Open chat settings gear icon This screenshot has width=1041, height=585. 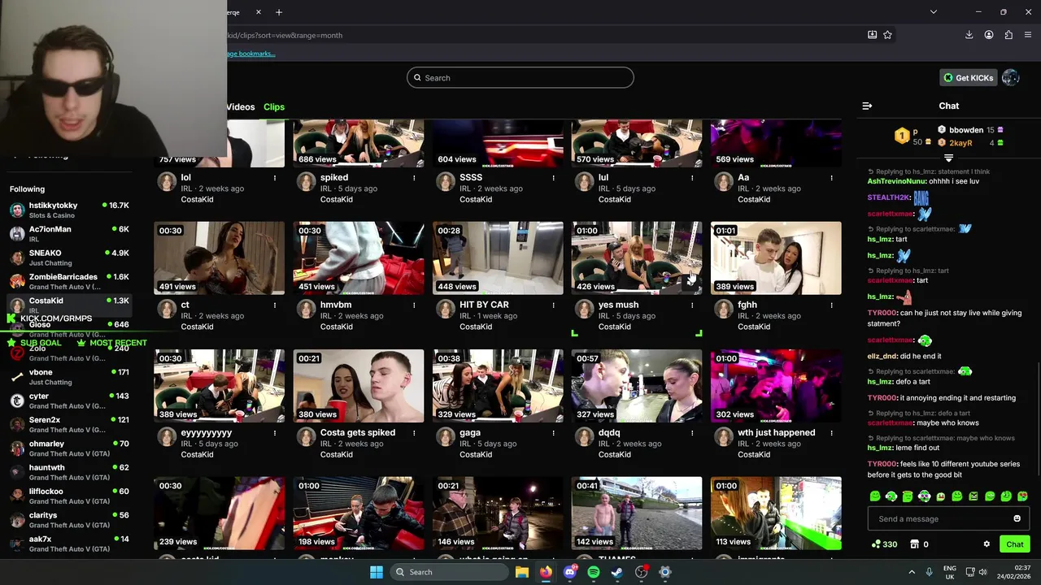[x=987, y=544]
